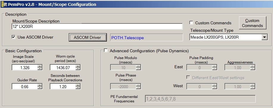Screen dimensions: 273x108
Task: Click the PemPro v2.8 window title text
Action: click(52, 4)
